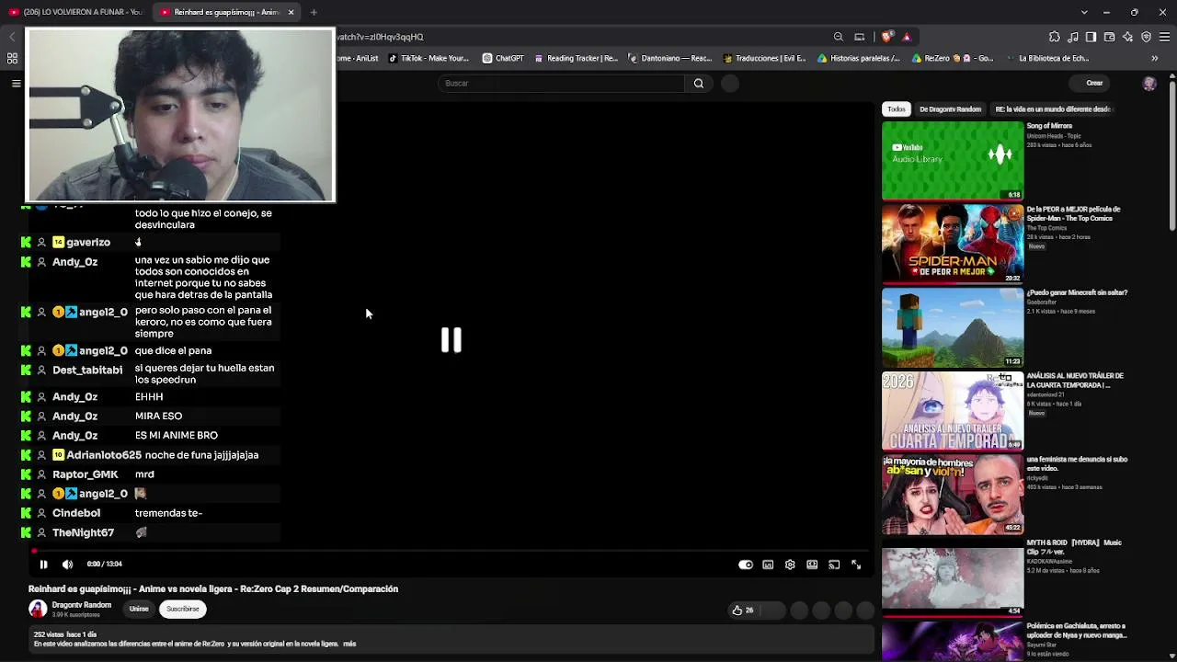Enter fullscreen mode in the player

click(x=856, y=565)
